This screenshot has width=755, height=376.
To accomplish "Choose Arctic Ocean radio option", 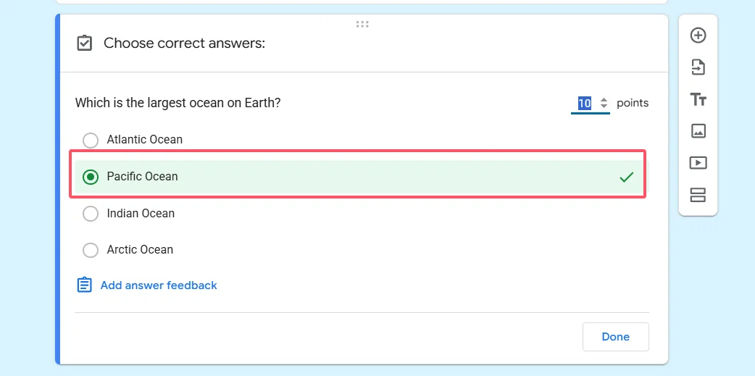I will click(x=91, y=250).
